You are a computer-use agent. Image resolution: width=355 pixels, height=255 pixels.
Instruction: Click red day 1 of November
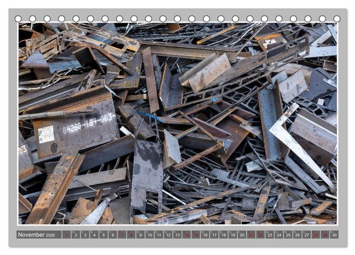point(66,235)
